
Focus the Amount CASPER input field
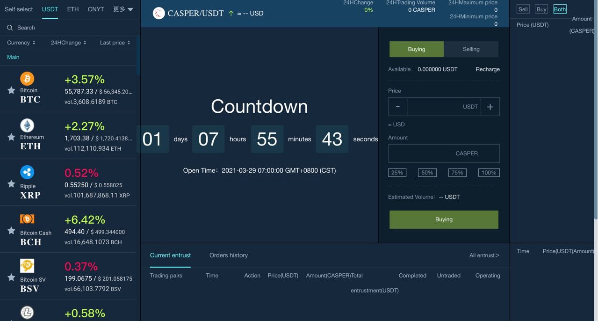[444, 153]
